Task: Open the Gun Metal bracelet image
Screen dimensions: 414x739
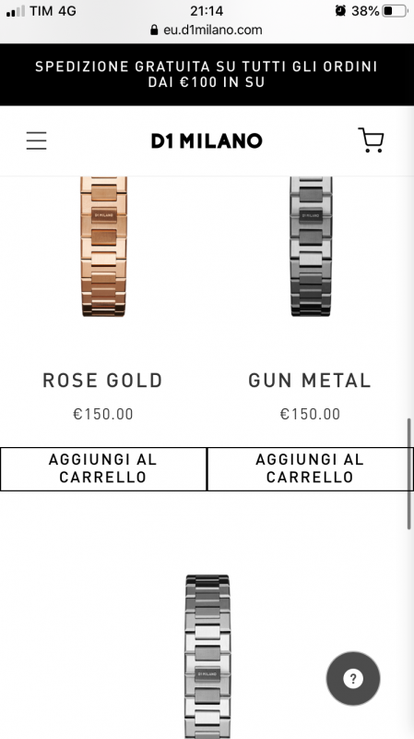Action: point(311,247)
